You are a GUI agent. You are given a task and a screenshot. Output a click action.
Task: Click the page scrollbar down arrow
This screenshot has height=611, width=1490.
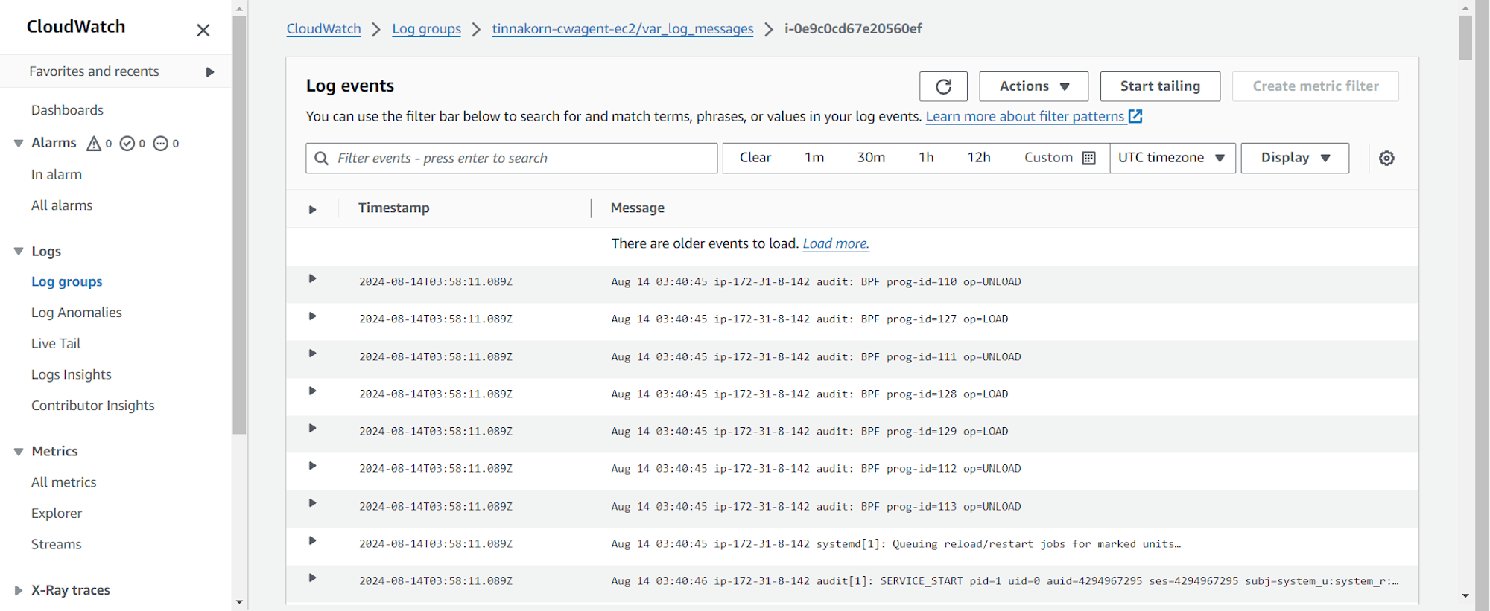click(1465, 596)
